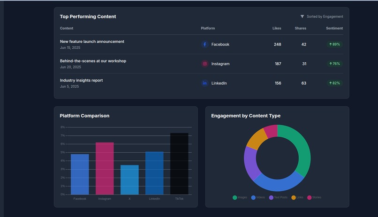Select the LinkedIn likes value 156
The image size is (378, 217).
[278, 83]
